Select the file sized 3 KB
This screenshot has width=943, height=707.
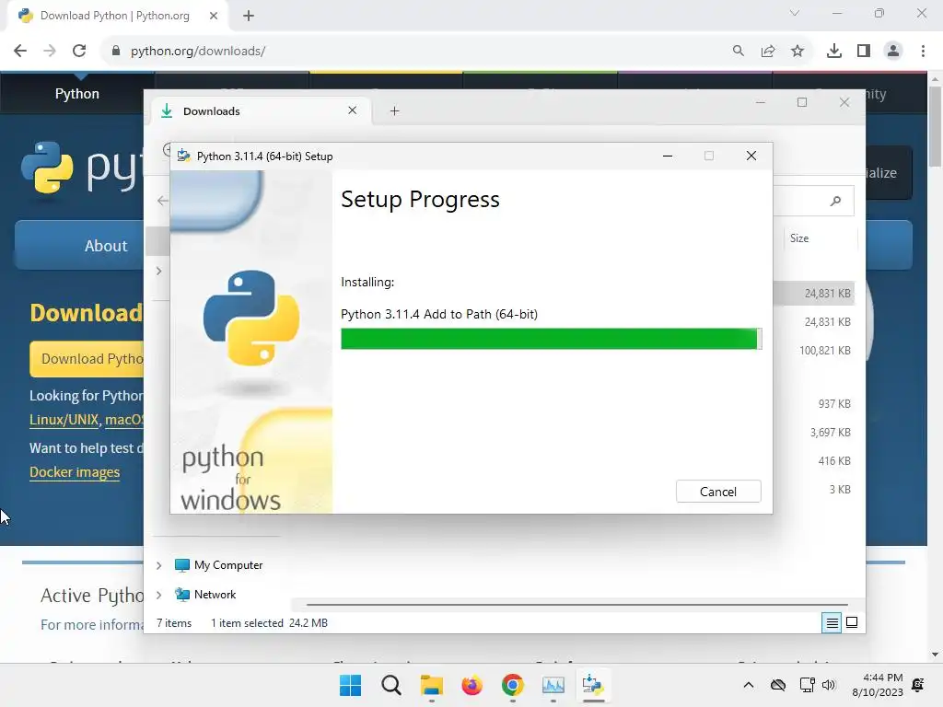click(x=840, y=490)
